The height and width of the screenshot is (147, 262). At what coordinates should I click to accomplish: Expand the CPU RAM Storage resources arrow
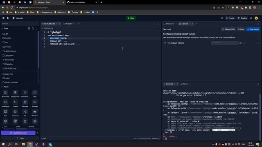tap(2, 127)
